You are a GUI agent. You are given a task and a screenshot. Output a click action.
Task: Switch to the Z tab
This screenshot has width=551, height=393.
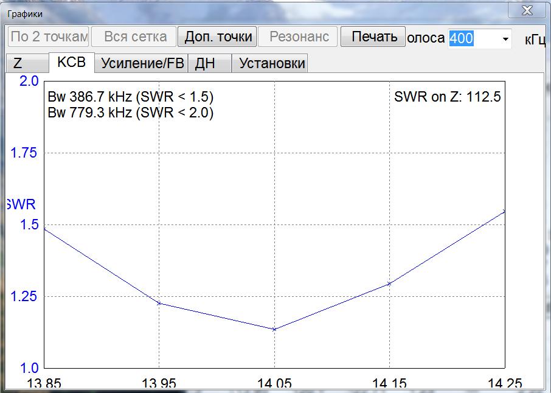18,63
